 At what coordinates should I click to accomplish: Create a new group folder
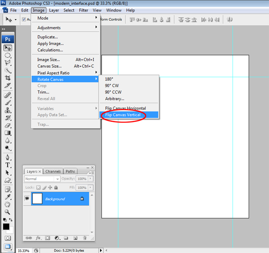pos(66,238)
